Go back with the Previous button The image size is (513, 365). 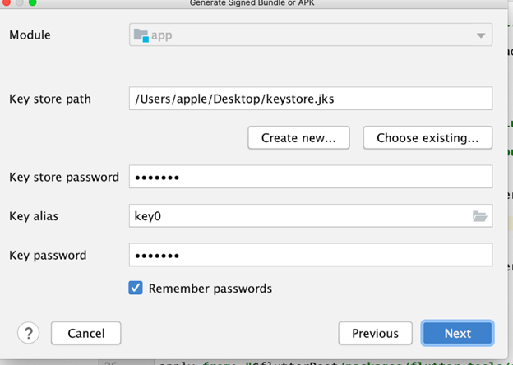375,333
